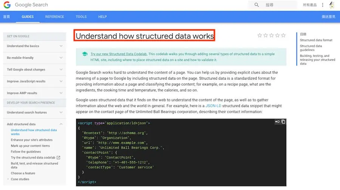The height and width of the screenshot is (190, 340).
Task: Open Enhance your site's attributes page
Action: tap(32, 140)
